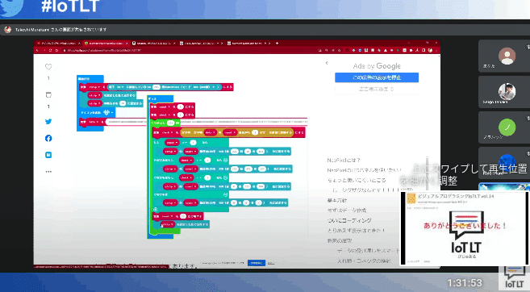Select Seigo Tanaka participant tile
The width and height of the screenshot is (530, 292).
pos(504,93)
